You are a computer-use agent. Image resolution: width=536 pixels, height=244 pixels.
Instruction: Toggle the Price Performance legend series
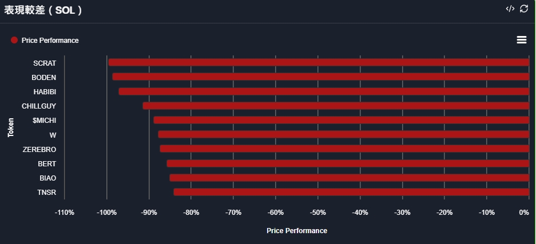click(x=50, y=41)
